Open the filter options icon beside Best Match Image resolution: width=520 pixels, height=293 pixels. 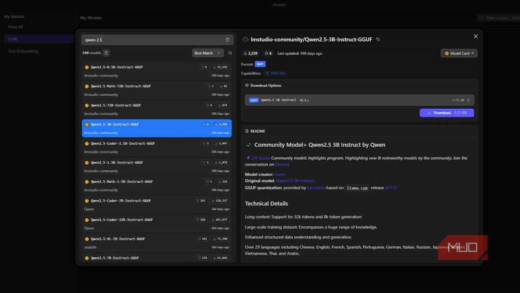230,53
